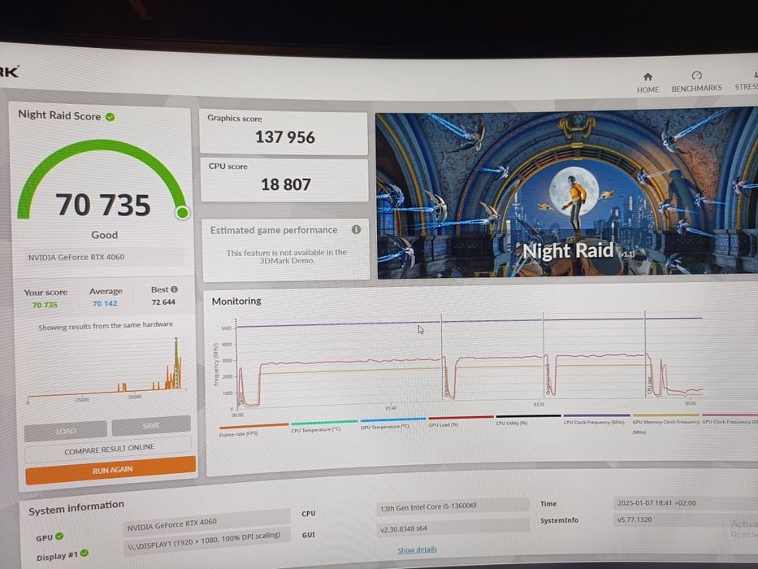Click the Monitoring heading
The width and height of the screenshot is (758, 569).
(236, 301)
